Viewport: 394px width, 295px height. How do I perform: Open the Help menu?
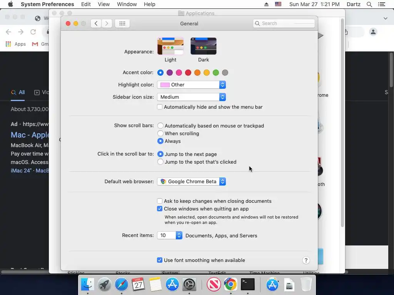click(x=150, y=4)
